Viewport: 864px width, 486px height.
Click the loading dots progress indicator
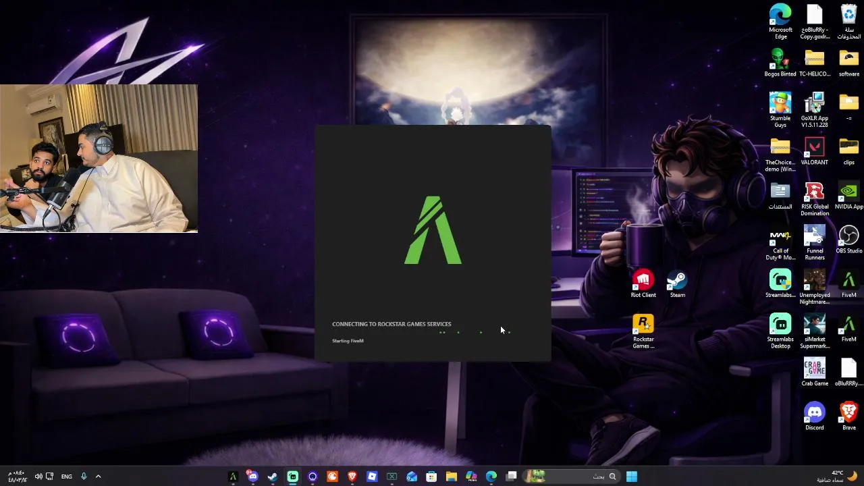[x=475, y=332]
